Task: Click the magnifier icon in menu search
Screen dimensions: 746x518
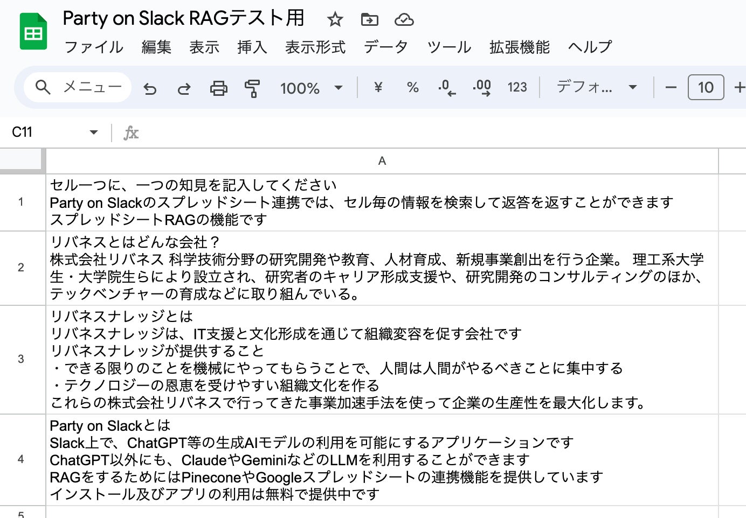Action: 43,87
